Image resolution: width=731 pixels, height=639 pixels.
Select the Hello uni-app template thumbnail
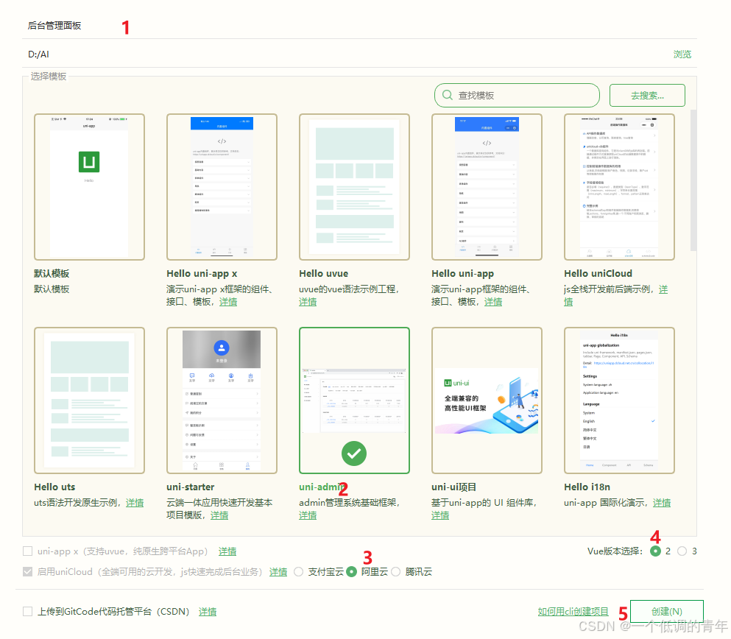click(487, 187)
